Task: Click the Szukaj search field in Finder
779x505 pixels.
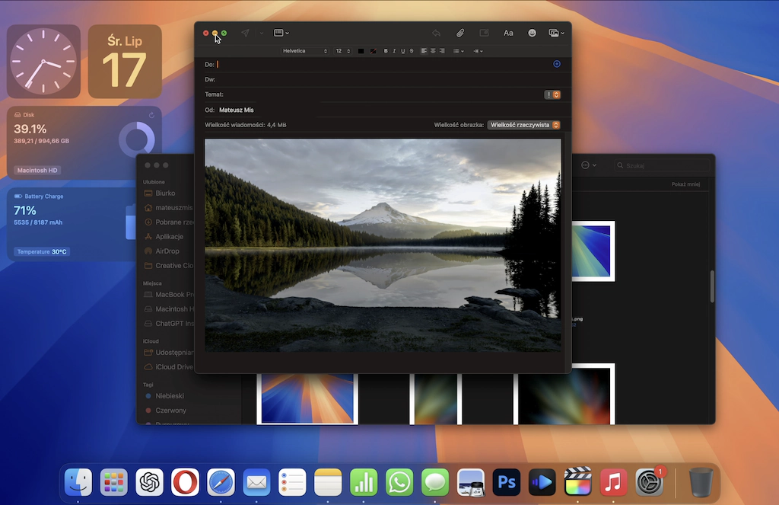Action: click(x=663, y=165)
